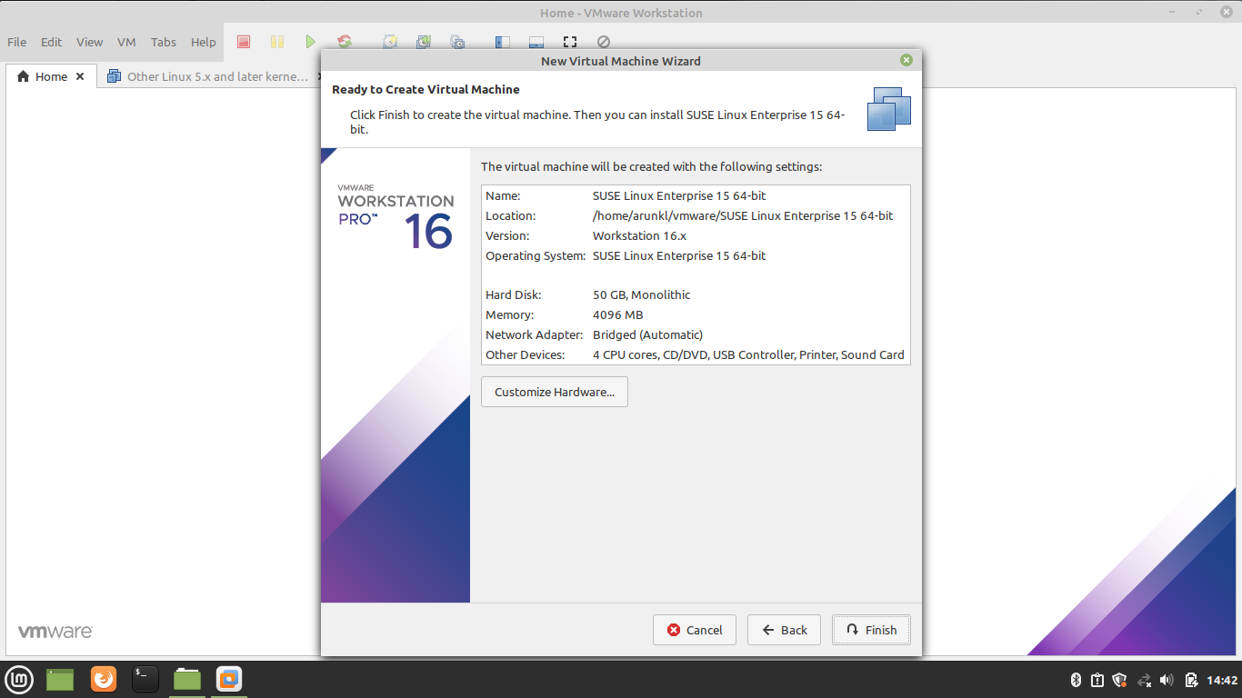Open the Edit menu
This screenshot has width=1242, height=698.
coord(52,42)
